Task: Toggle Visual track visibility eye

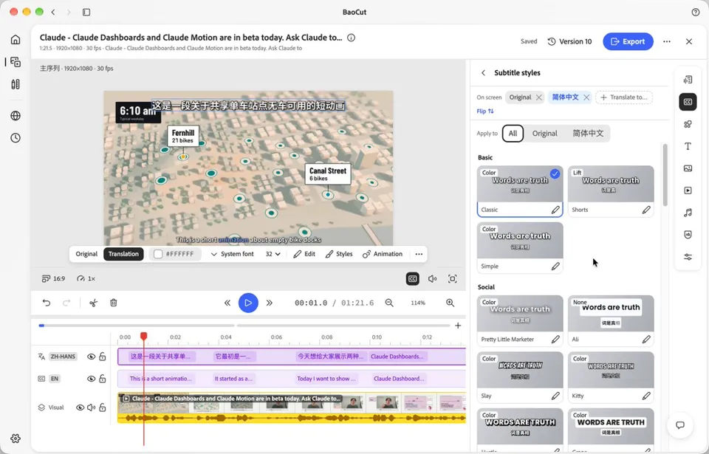Action: (x=80, y=407)
